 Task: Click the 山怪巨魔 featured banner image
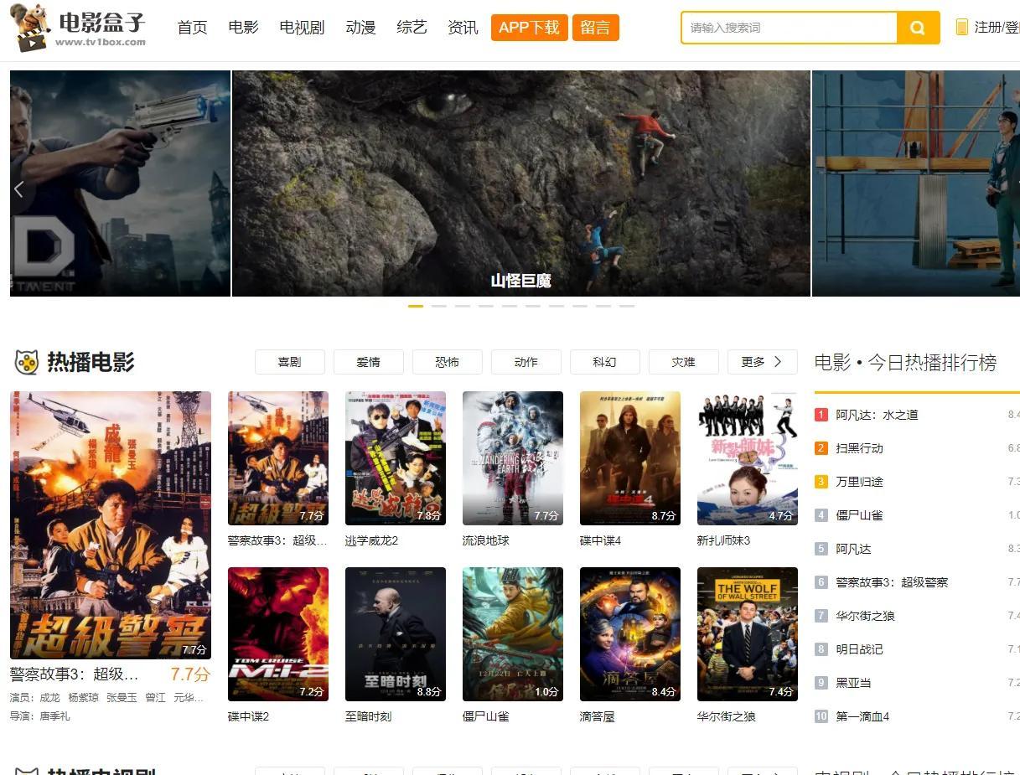click(521, 183)
